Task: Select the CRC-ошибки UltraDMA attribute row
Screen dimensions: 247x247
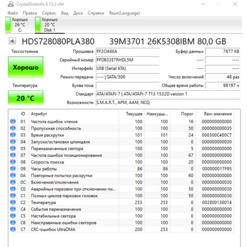Action: (121, 229)
